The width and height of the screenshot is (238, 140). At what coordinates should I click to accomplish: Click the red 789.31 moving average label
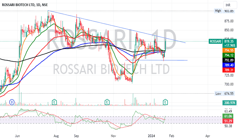(229, 70)
